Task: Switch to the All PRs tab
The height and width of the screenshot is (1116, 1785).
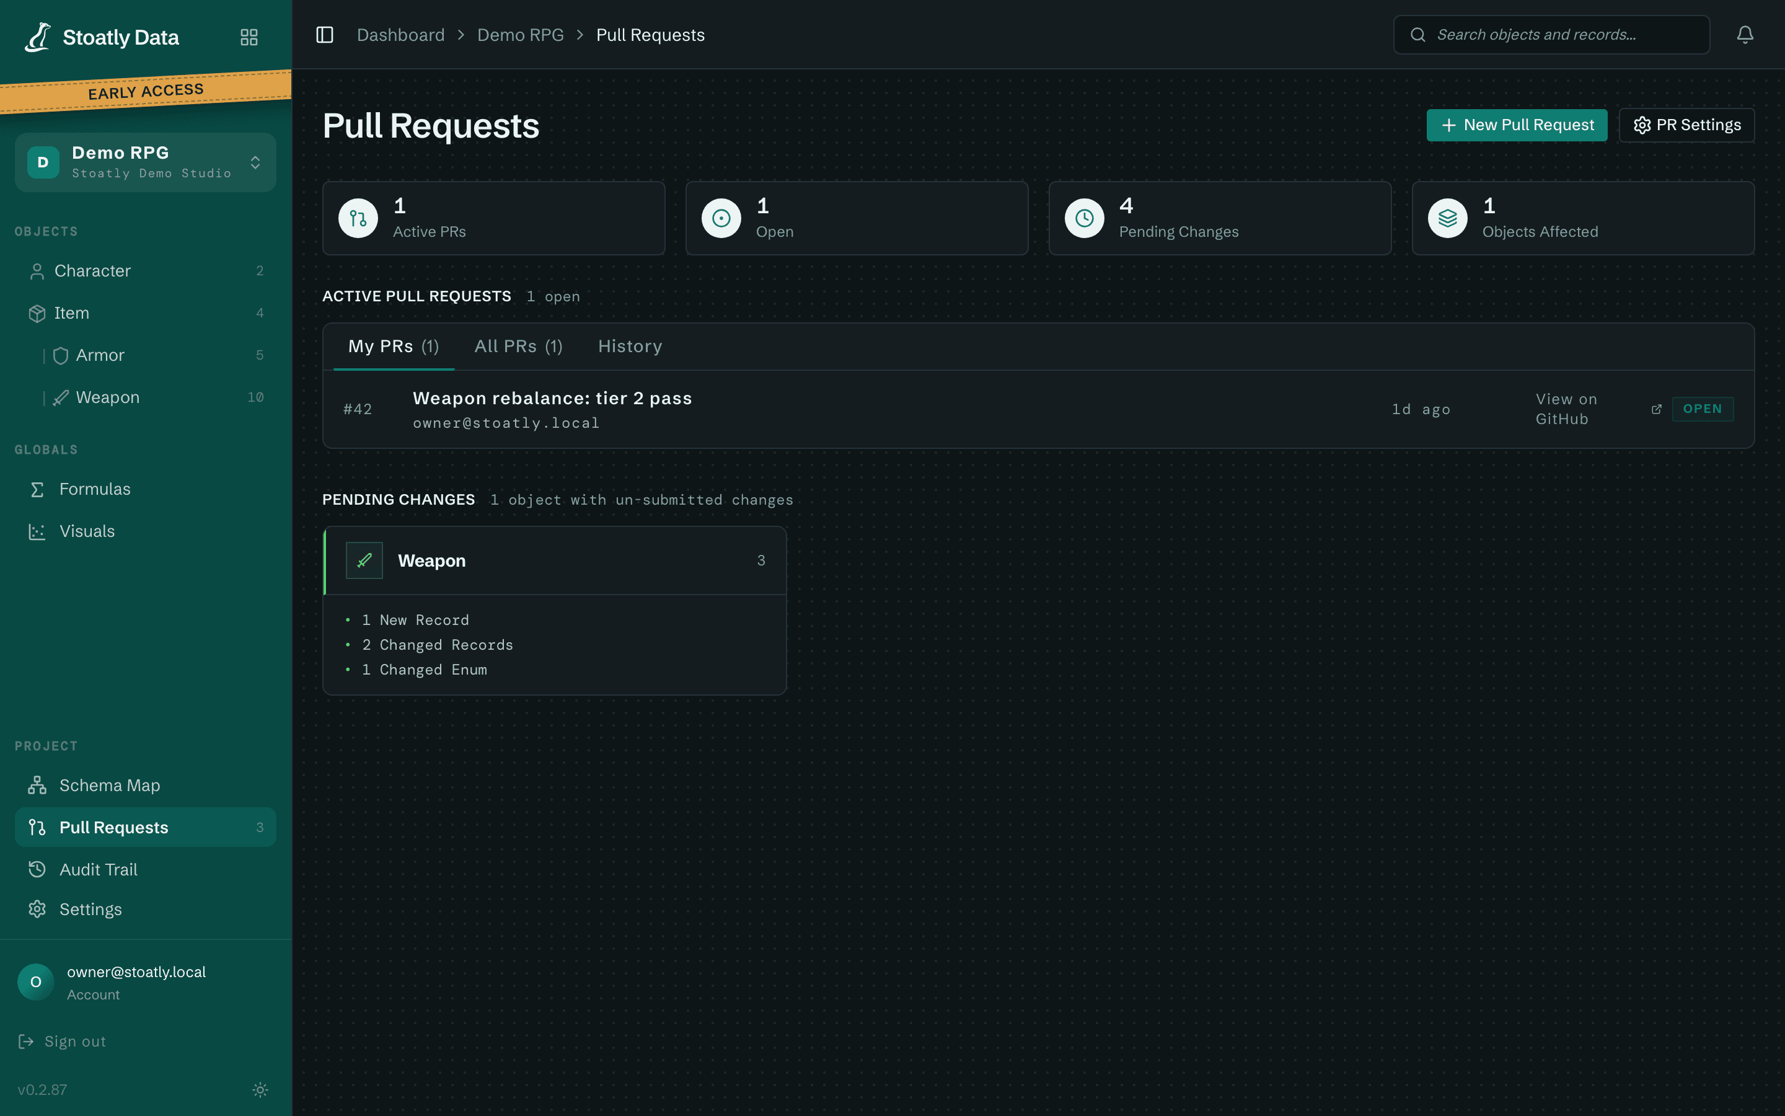Action: click(x=519, y=346)
